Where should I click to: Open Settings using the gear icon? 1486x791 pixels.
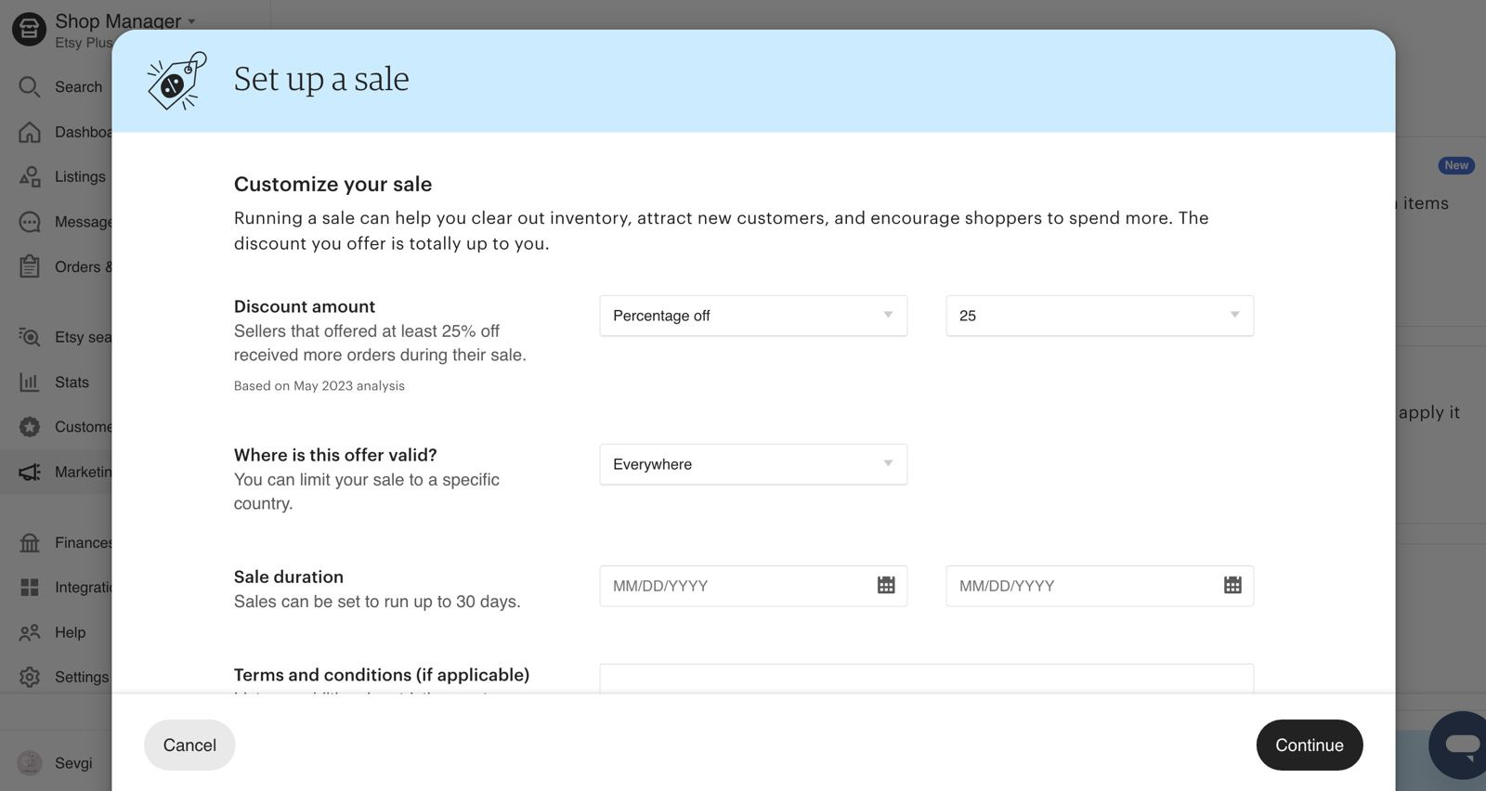click(30, 677)
